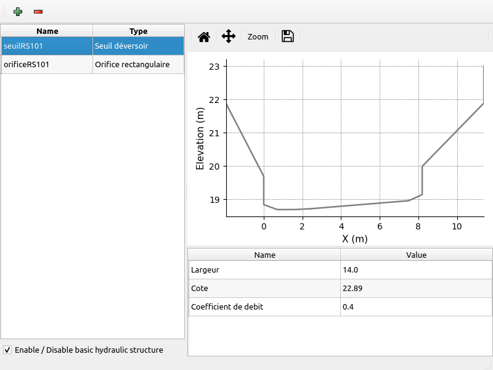Click the Orifice rectangulaire type cell
The width and height of the screenshot is (493, 370).
(138, 64)
